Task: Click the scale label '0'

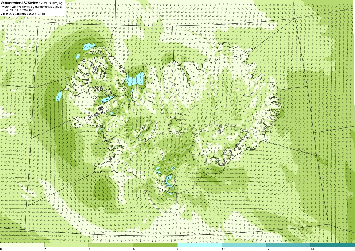Action: pos(1,249)
